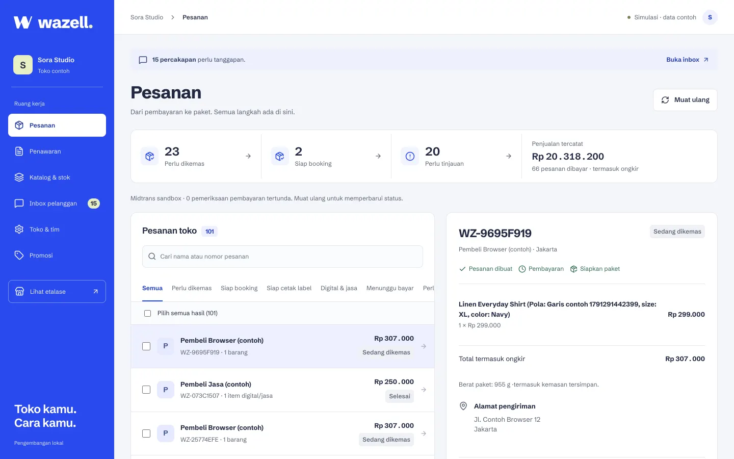Click the Toko & tim gear icon

(19, 229)
